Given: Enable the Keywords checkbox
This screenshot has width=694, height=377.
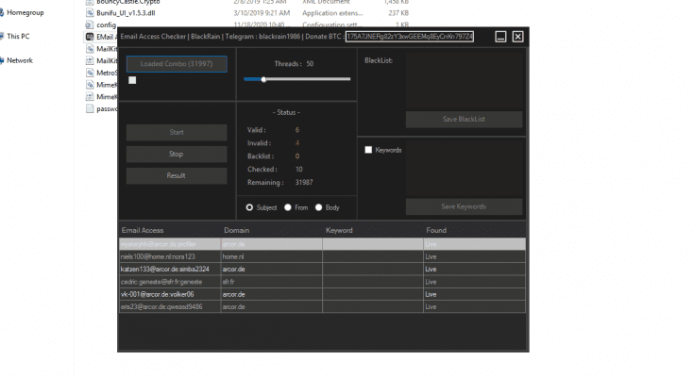Looking at the screenshot, I should pyautogui.click(x=369, y=150).
